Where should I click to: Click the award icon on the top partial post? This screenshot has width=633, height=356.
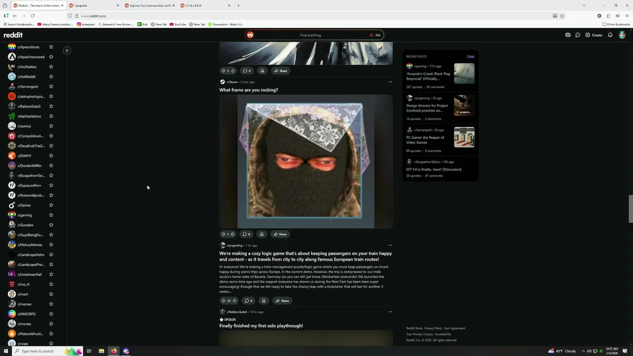262,71
